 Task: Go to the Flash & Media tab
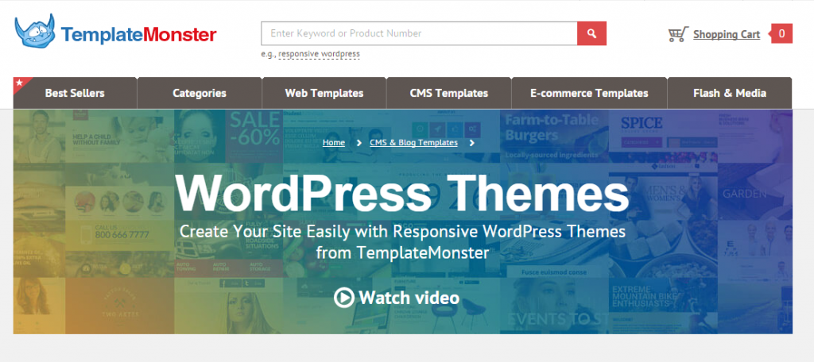point(730,94)
